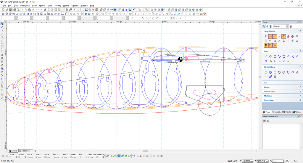This screenshot has width=303, height=163.
Task: Click the Select arrow tool in left toolbar
Action: [2, 24]
